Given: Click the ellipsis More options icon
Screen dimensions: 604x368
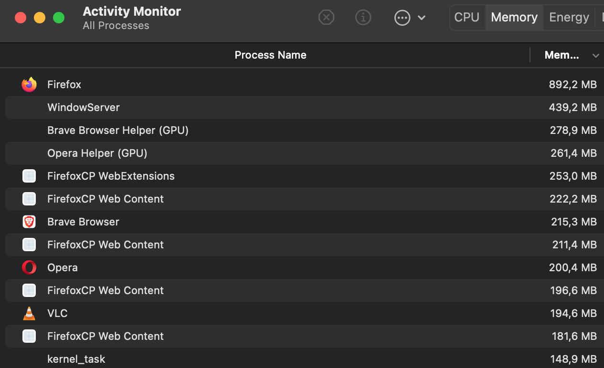Looking at the screenshot, I should (x=403, y=18).
